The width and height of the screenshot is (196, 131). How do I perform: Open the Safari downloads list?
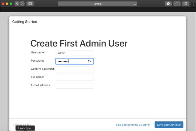click(168, 4)
